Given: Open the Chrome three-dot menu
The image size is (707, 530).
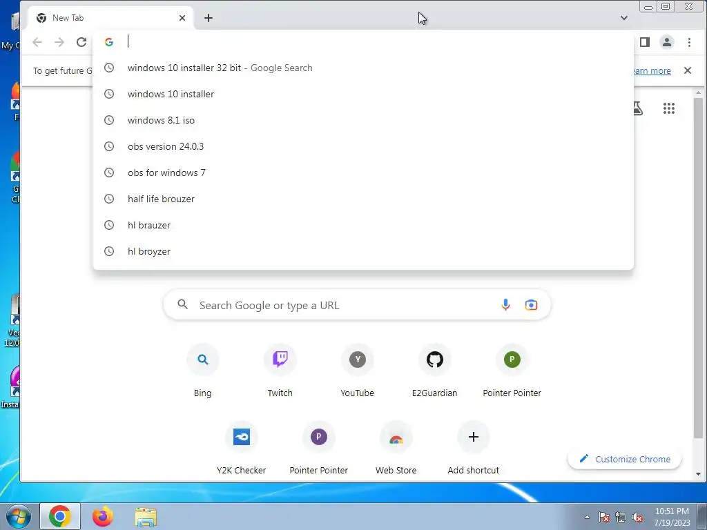Looking at the screenshot, I should click(x=689, y=42).
